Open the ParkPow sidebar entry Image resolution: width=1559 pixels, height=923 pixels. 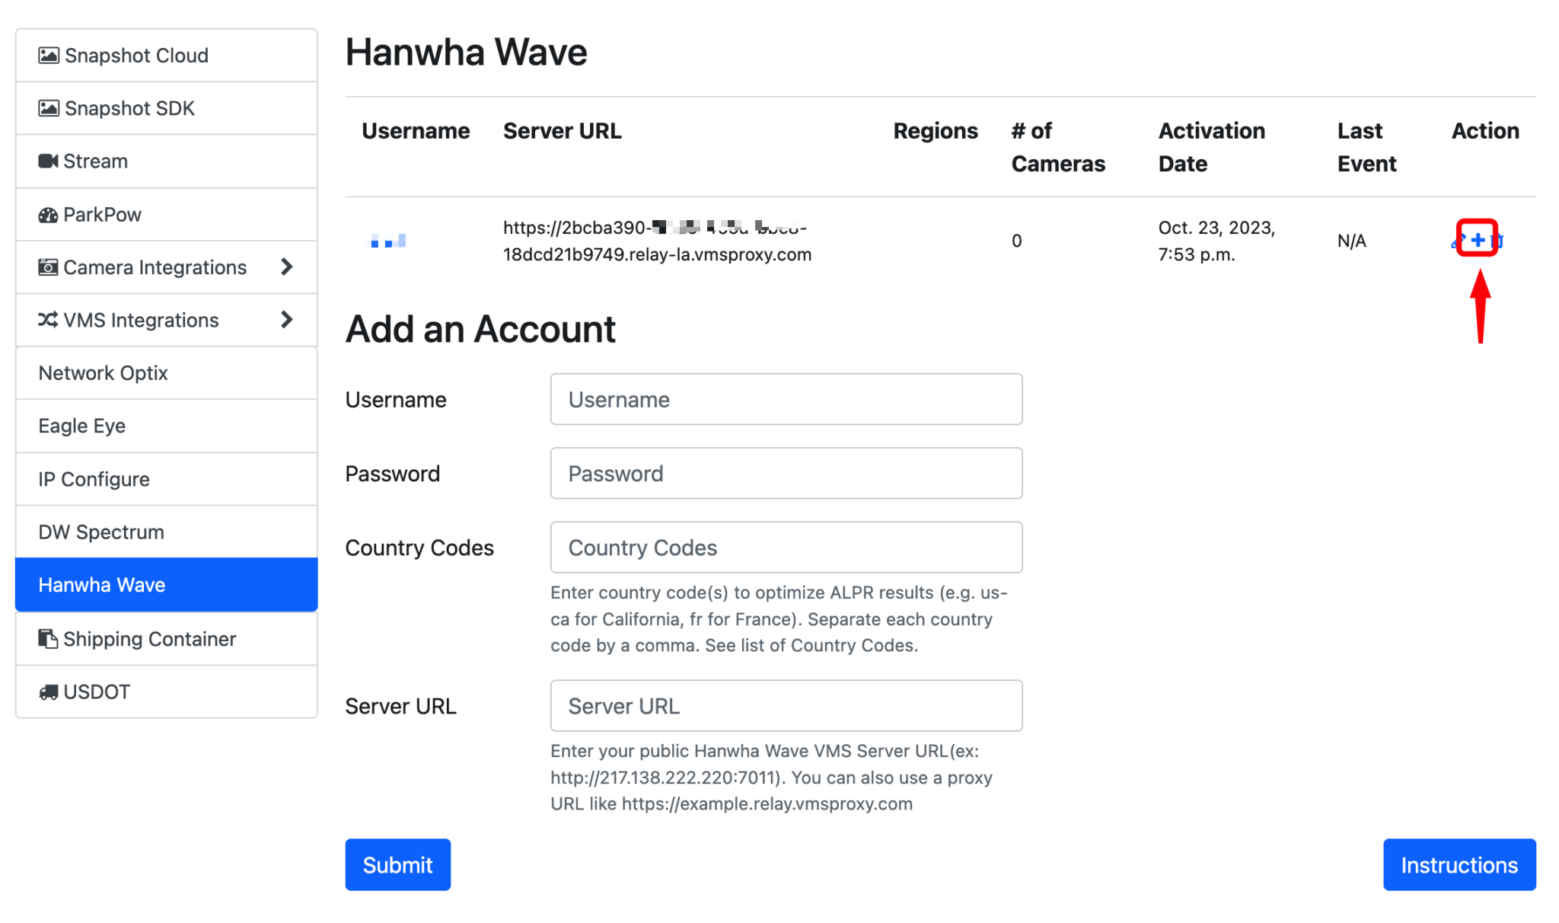[x=167, y=215]
